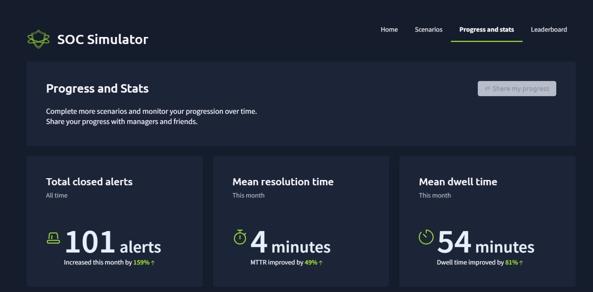Click the Mean resolution time heading
This screenshot has width=593, height=292.
tap(283, 181)
